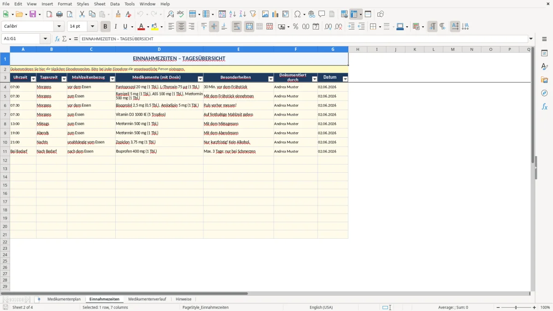The width and height of the screenshot is (553, 311).
Task: Open Find and Replace
Action: [171, 14]
